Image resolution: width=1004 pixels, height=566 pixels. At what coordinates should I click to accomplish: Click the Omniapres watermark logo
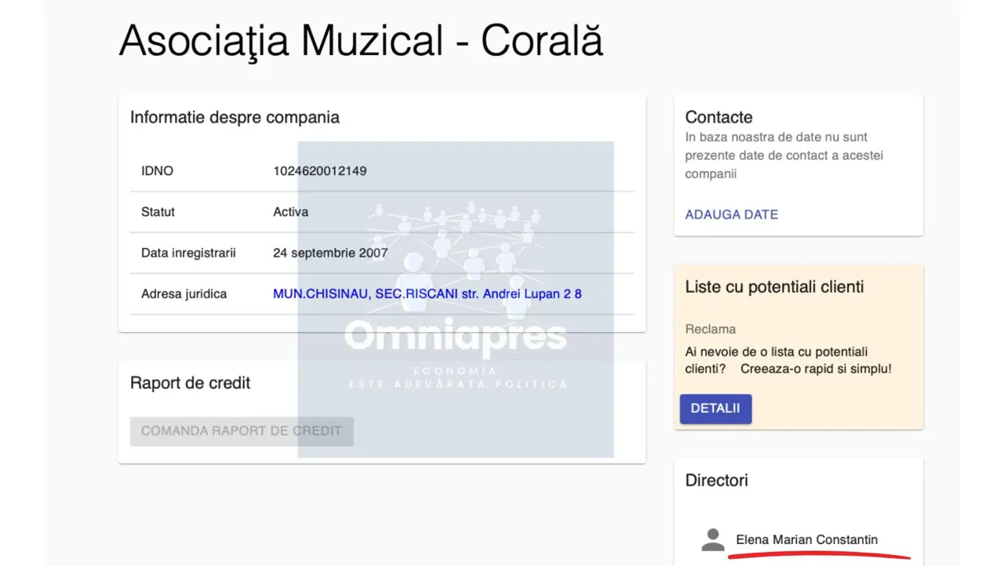click(455, 336)
